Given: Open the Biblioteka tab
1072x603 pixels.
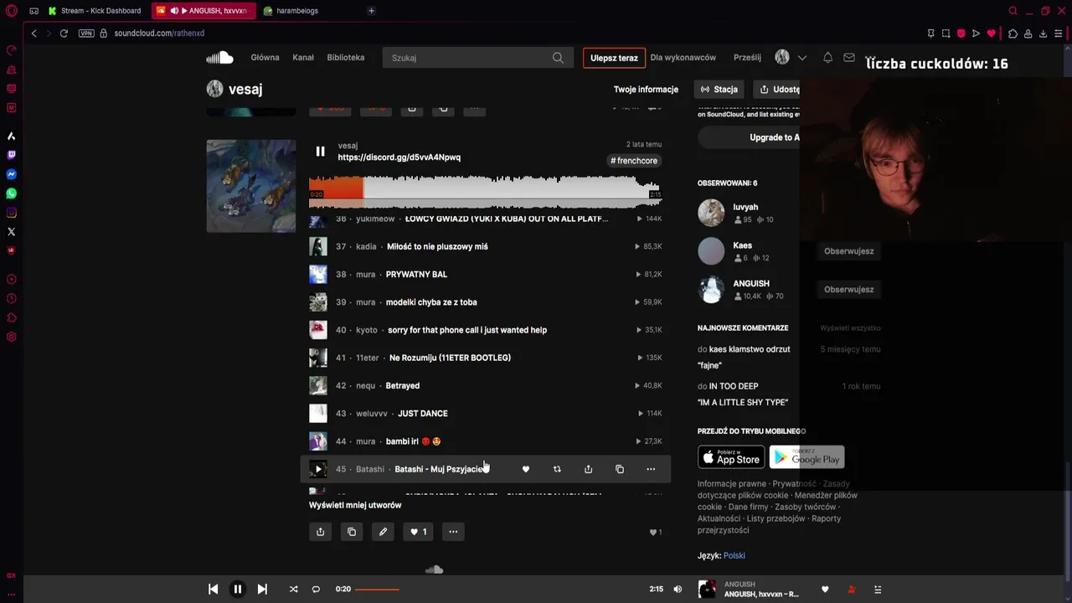Looking at the screenshot, I should [x=346, y=58].
